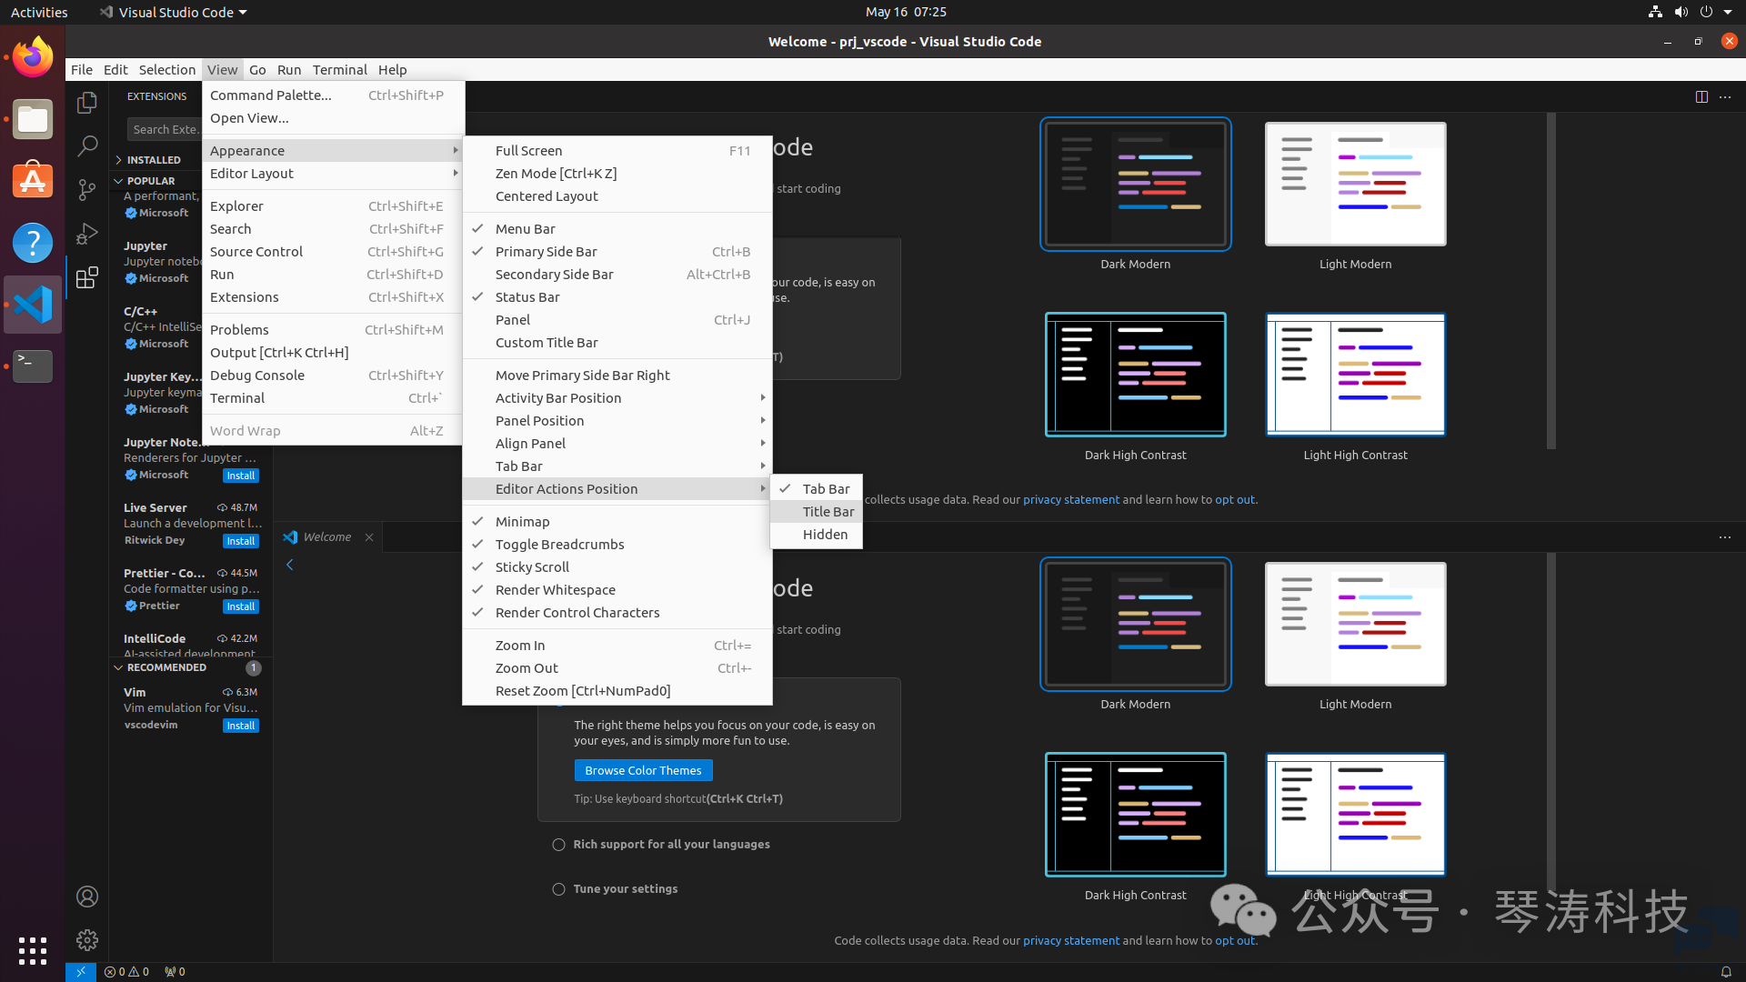The width and height of the screenshot is (1746, 982).
Task: Click the remote window indicator in status bar
Action: pos(80,972)
